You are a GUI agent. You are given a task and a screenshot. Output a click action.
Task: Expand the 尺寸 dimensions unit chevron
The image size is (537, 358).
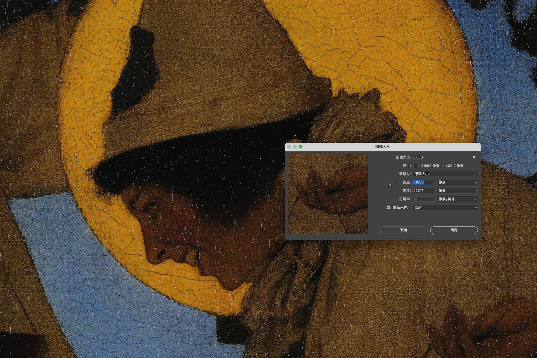pos(416,166)
